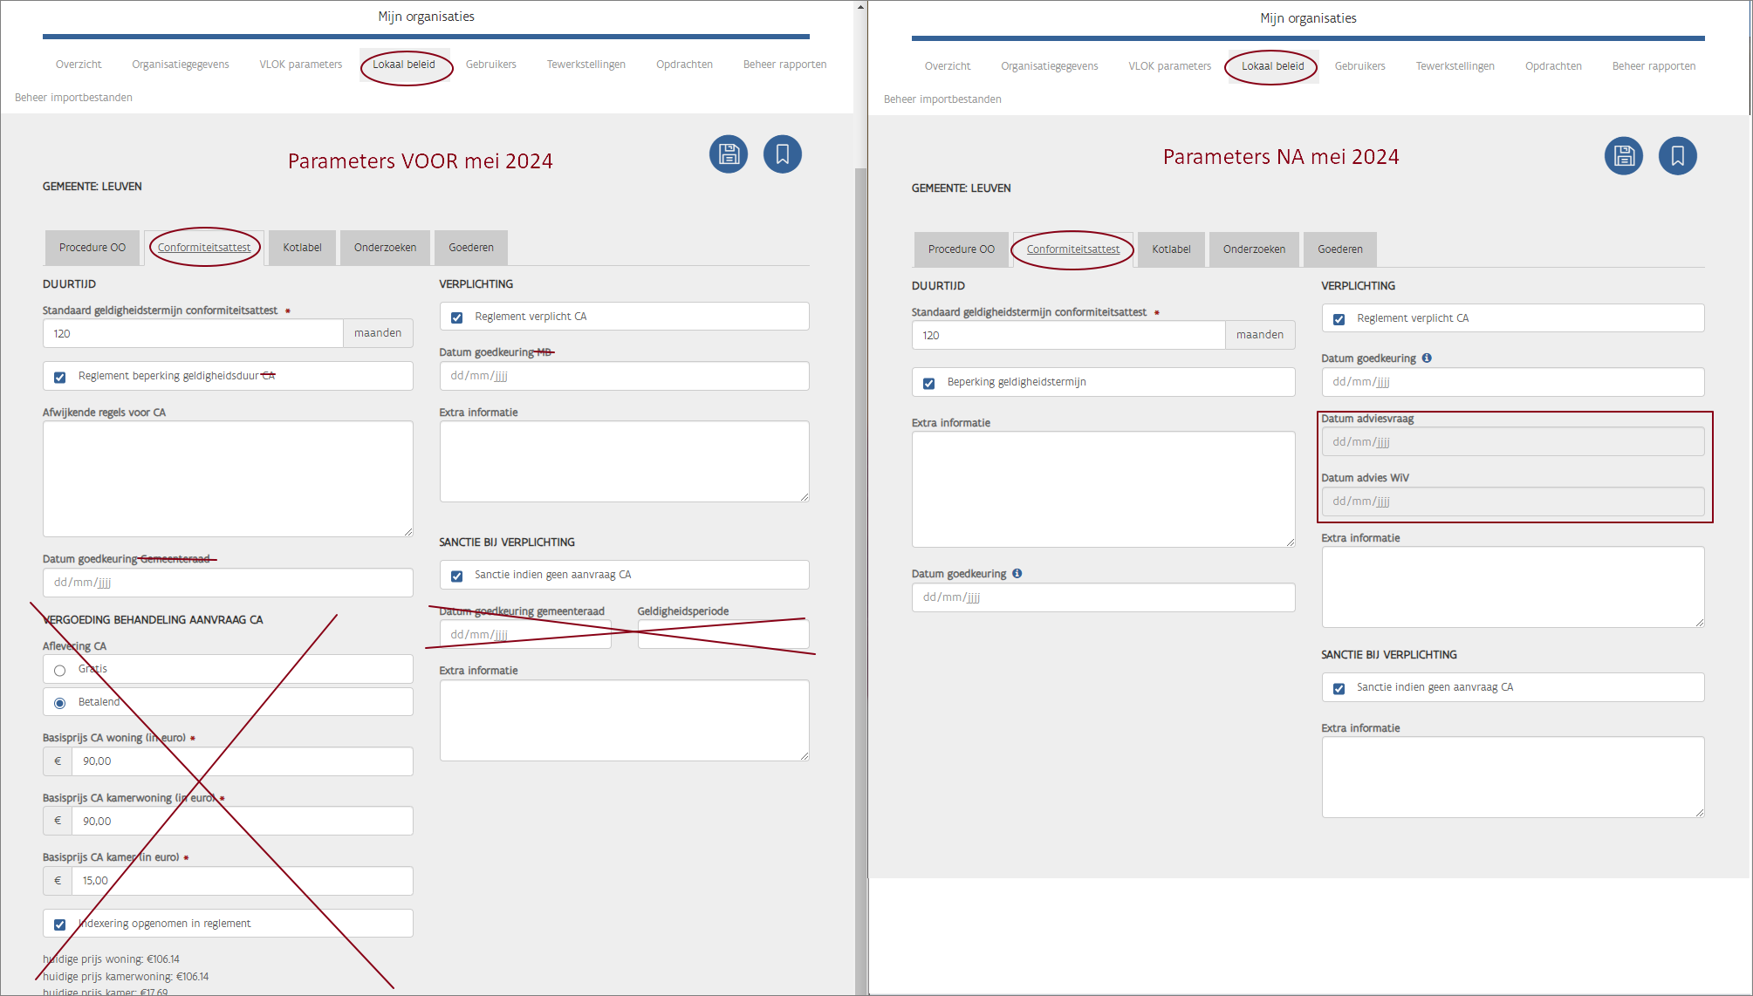Click info icon beside lower-right-panel Datum goedkeuring
Screen dimensions: 1753x996
[x=1017, y=573]
